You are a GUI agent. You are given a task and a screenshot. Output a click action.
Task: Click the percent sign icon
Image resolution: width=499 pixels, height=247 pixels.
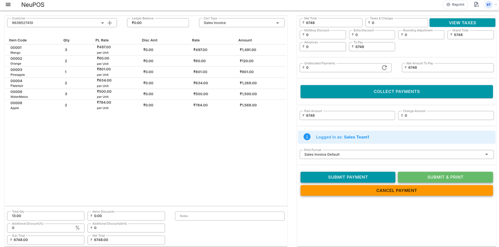77,228
